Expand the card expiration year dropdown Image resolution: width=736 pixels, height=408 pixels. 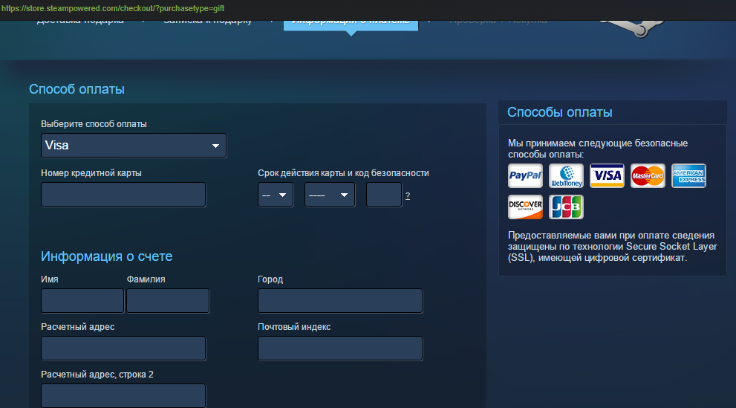(x=330, y=195)
